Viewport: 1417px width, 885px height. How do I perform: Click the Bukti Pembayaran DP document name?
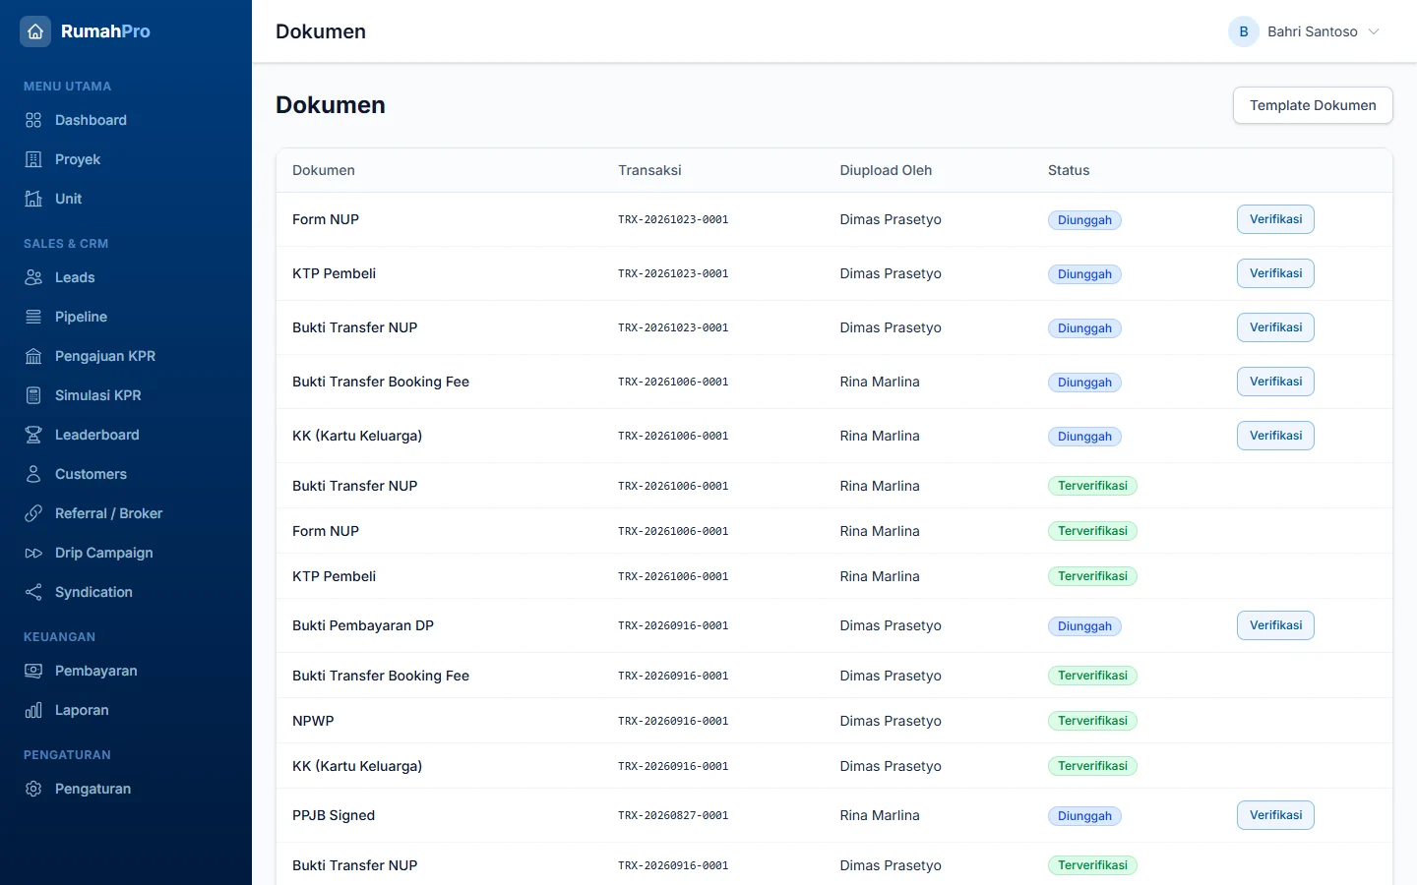click(x=363, y=625)
